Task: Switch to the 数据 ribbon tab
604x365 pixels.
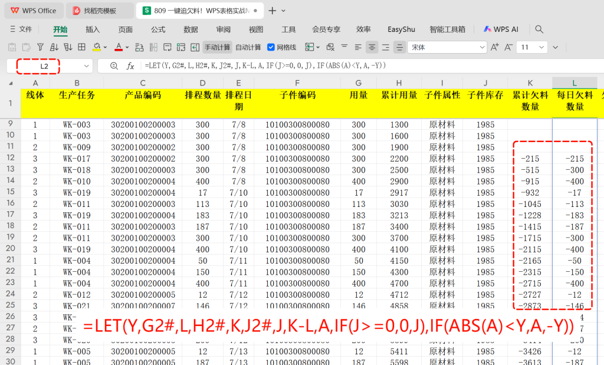Action: (191, 29)
